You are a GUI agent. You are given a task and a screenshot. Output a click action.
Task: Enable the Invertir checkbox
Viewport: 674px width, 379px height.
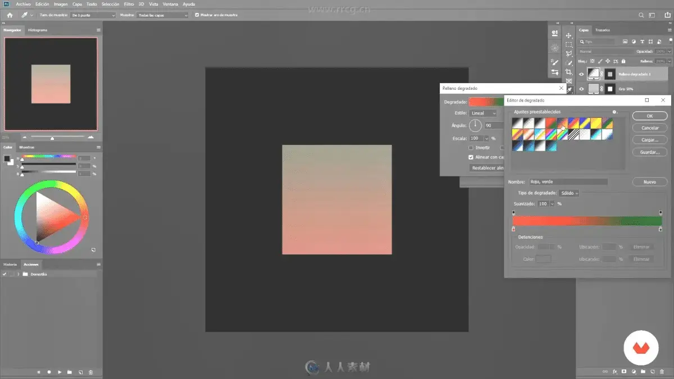[x=471, y=148]
